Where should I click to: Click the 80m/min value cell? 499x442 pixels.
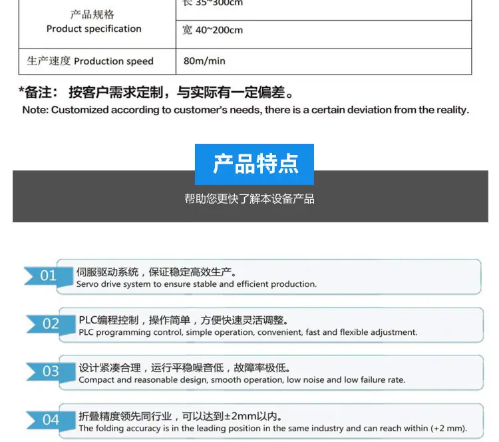tap(323, 61)
